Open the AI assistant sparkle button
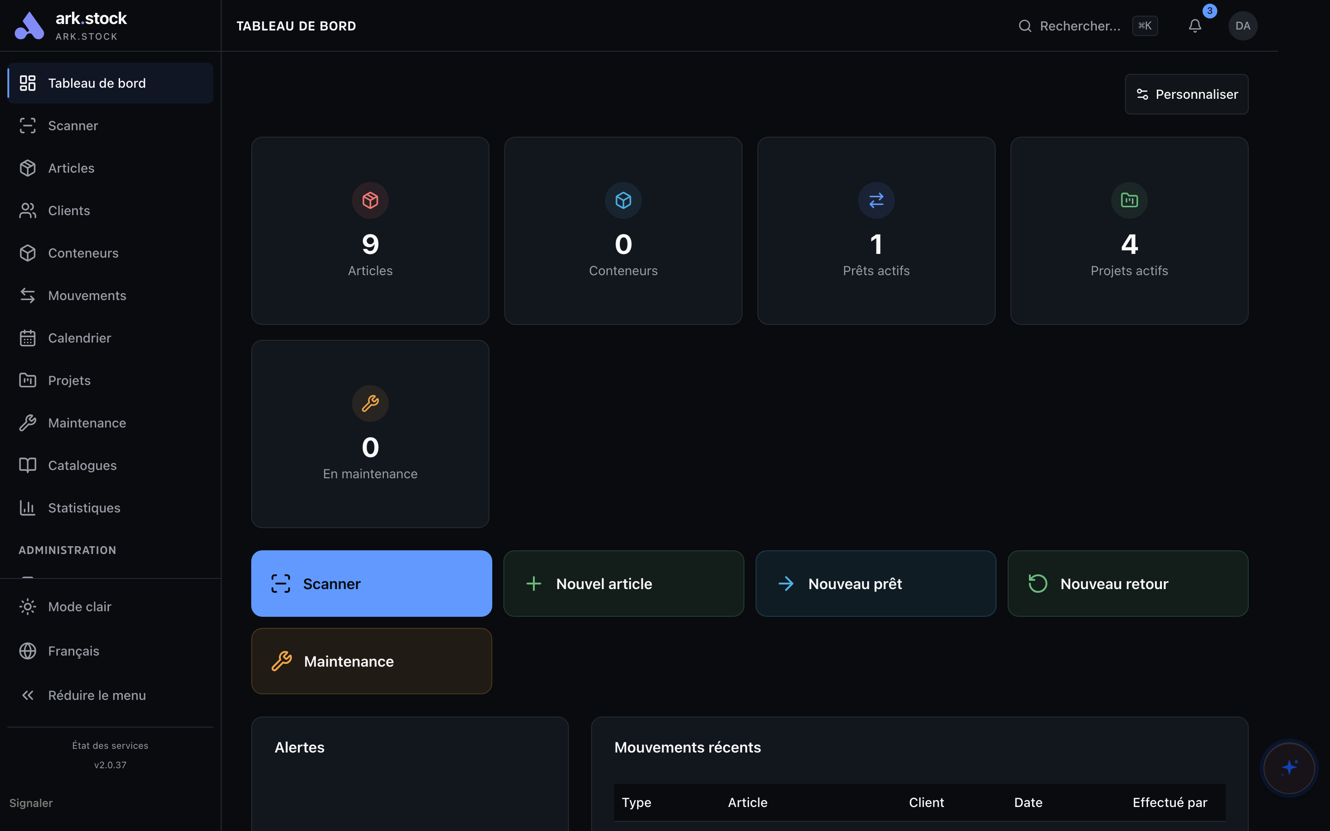Image resolution: width=1330 pixels, height=831 pixels. pos(1289,767)
